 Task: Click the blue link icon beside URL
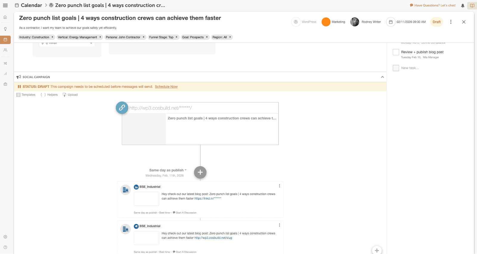click(x=122, y=108)
